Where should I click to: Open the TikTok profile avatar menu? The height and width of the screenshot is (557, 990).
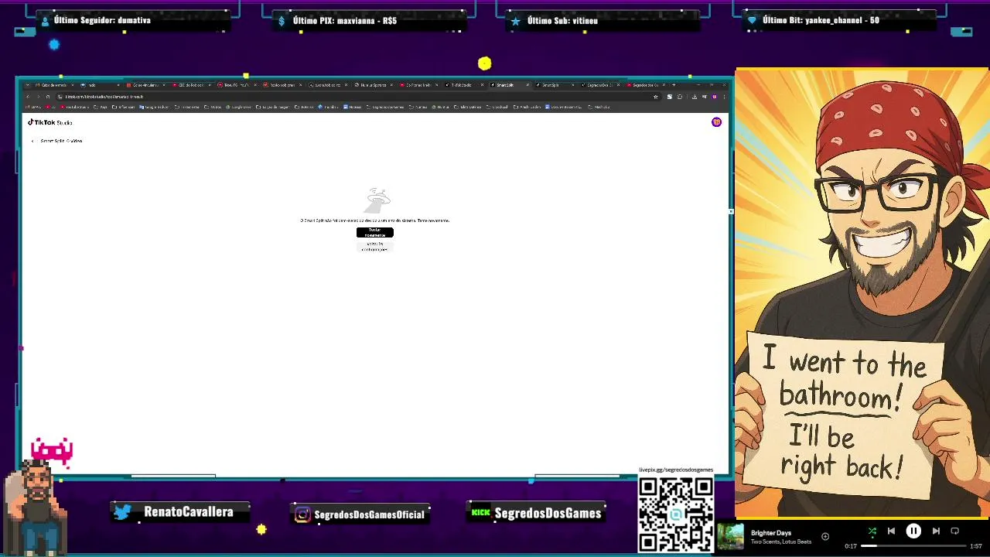coord(717,122)
